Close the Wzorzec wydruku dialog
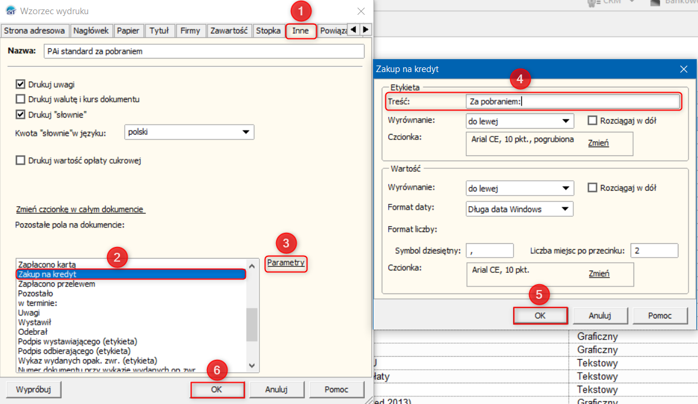 click(361, 11)
